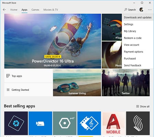
Task: Click the Best selling apps heading
Action: [20, 106]
